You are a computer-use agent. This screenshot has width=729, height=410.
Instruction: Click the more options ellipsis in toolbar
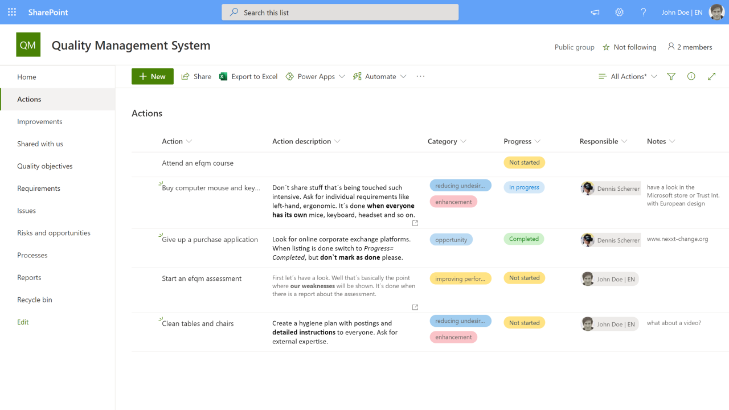point(420,76)
